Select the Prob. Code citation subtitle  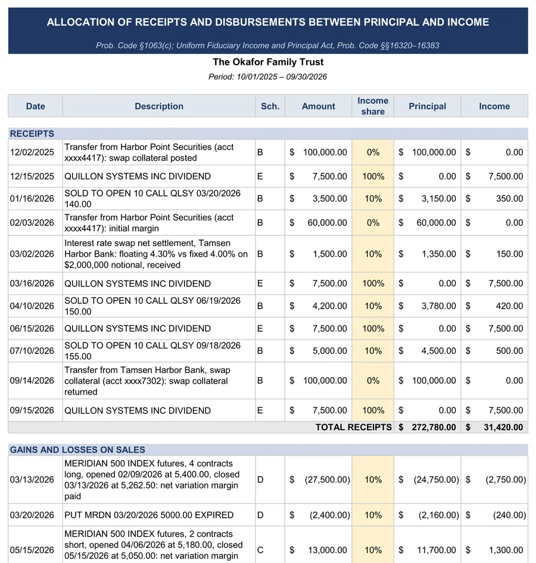point(267,46)
